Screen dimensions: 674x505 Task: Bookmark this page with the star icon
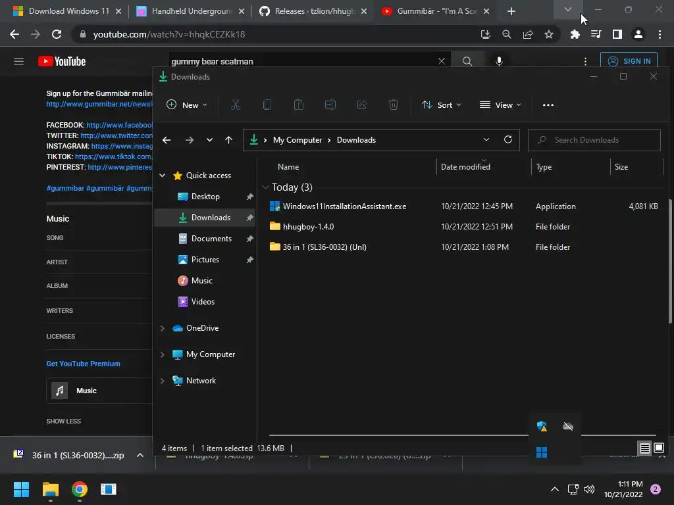coord(549,34)
